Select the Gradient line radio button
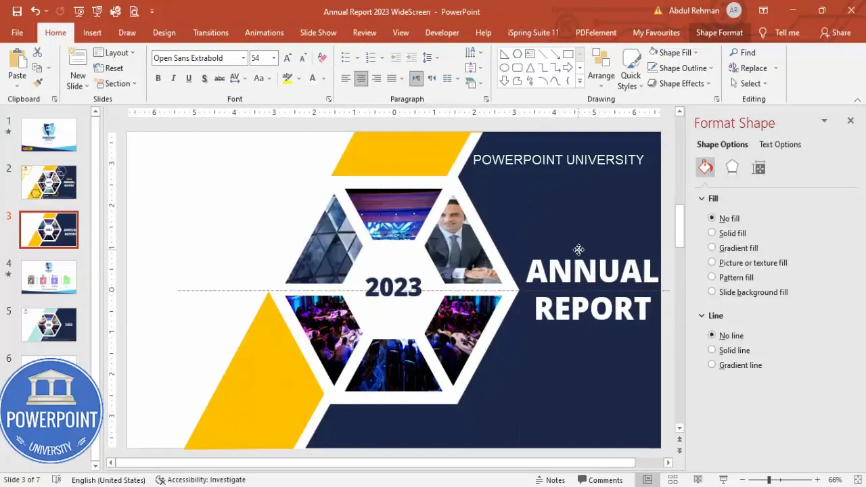 (712, 365)
